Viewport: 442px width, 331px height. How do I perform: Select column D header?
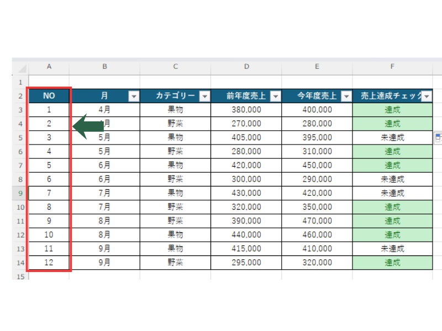pos(246,67)
